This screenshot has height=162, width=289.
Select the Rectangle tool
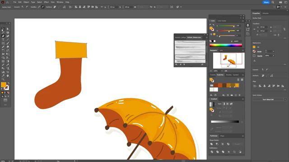pyautogui.click(x=3, y=43)
